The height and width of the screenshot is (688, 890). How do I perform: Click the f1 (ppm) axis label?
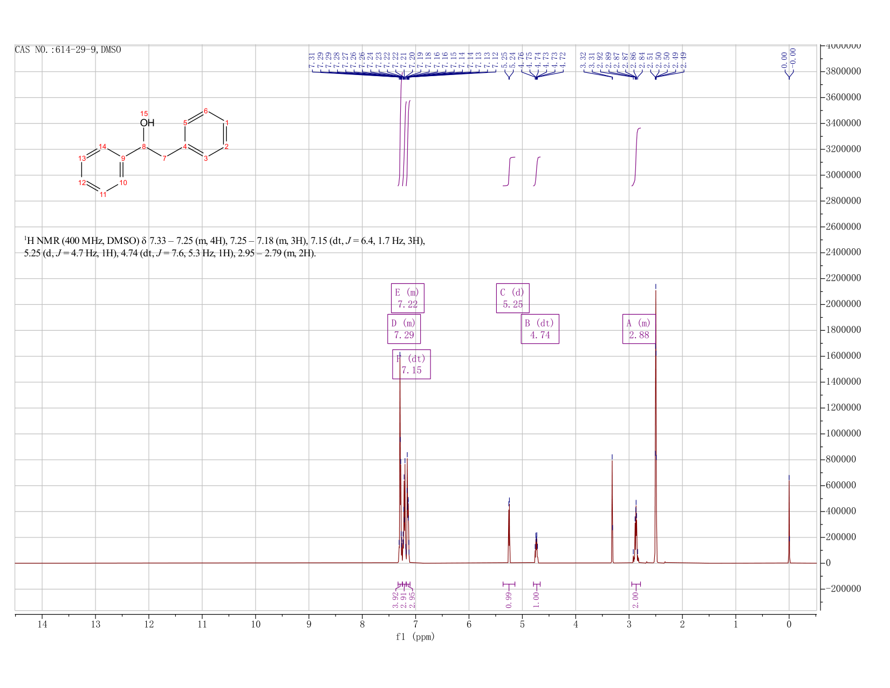pyautogui.click(x=415, y=637)
